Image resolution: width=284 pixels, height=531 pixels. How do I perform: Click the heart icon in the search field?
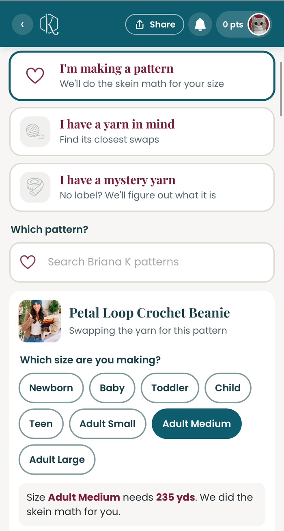click(x=28, y=262)
